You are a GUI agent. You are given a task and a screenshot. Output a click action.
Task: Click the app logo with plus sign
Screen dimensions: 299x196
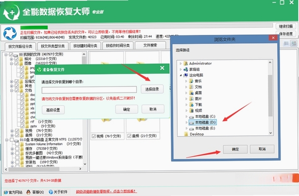coord(11,12)
